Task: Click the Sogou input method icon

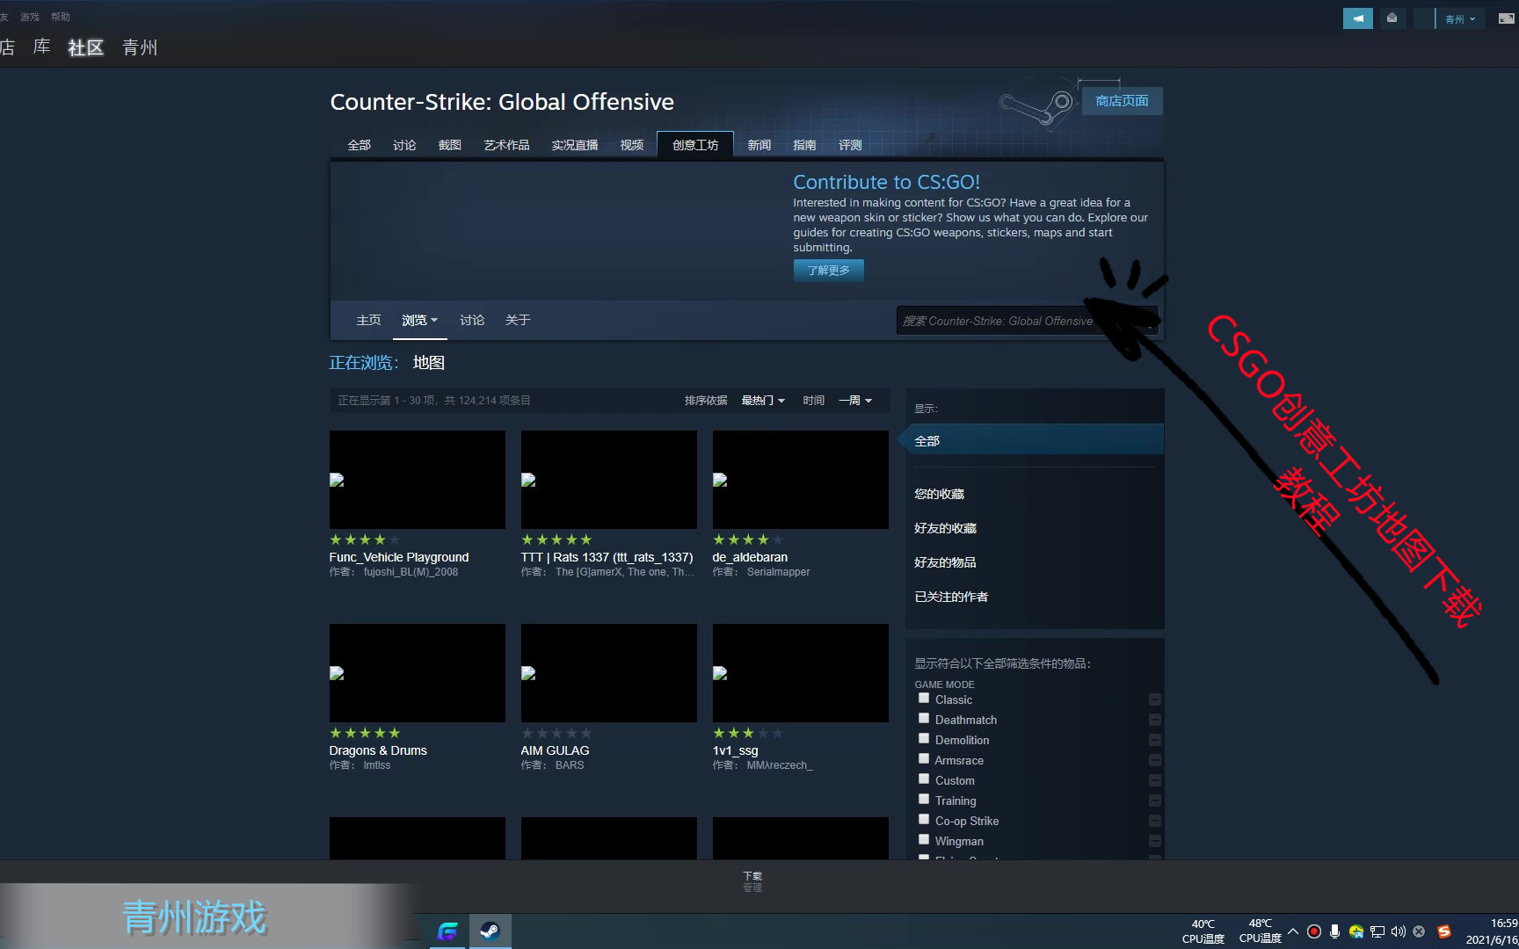Action: (1443, 931)
